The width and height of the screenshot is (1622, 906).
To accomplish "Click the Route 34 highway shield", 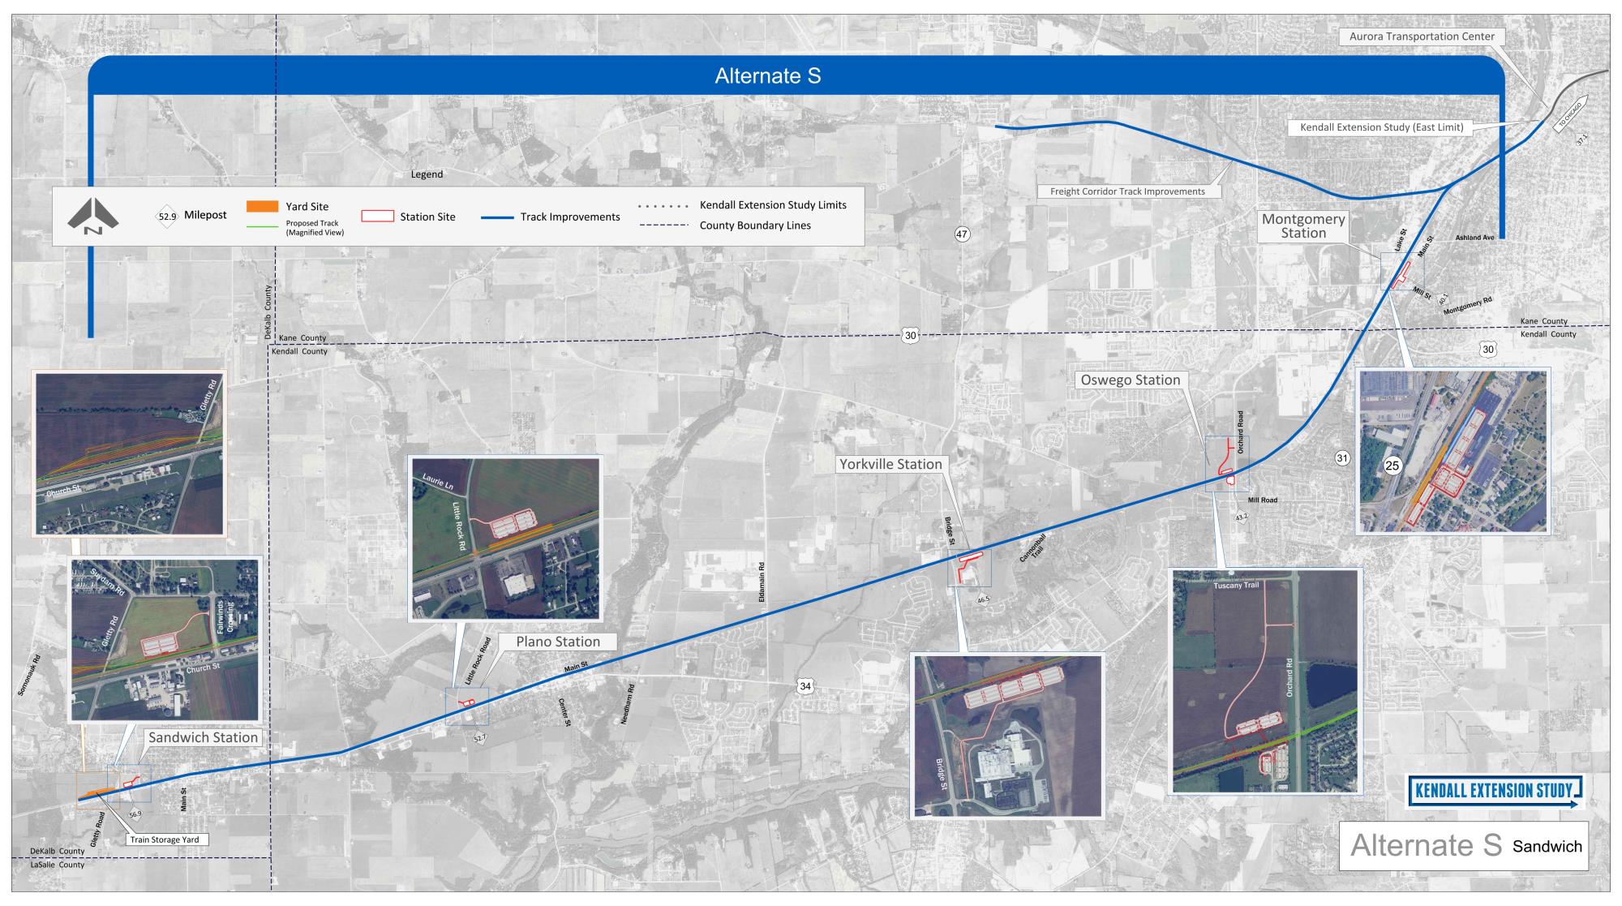I will pyautogui.click(x=805, y=686).
